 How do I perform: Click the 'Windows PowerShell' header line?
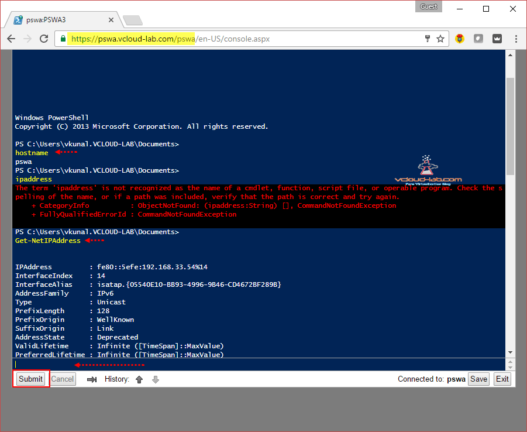pos(51,118)
